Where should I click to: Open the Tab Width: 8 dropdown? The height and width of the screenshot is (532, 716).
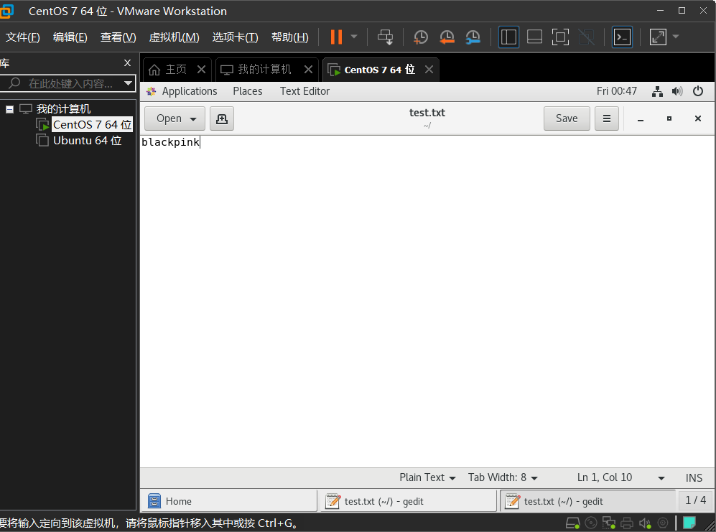pos(503,477)
